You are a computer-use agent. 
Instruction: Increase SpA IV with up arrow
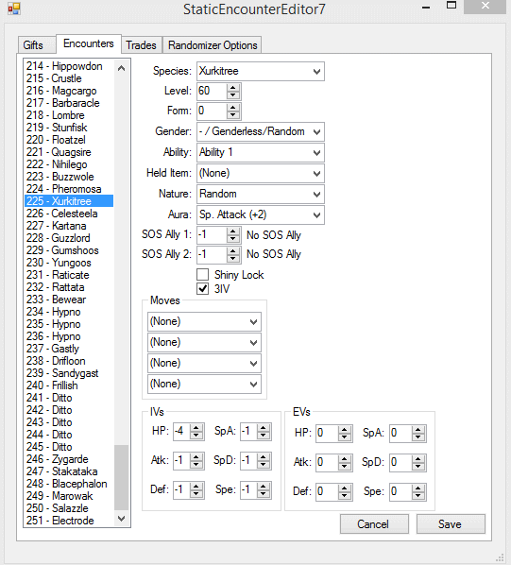[x=264, y=428]
